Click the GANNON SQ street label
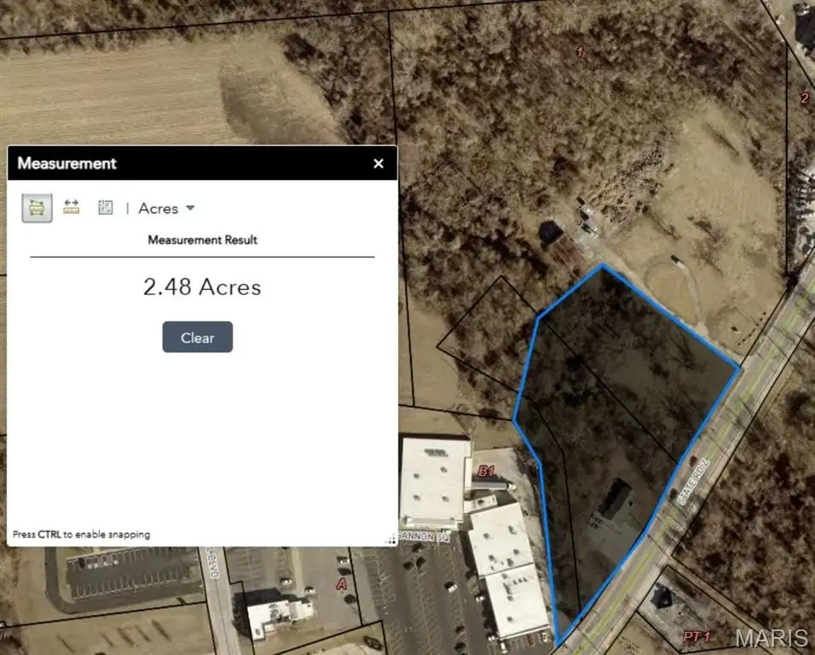Image resolution: width=815 pixels, height=655 pixels. pyautogui.click(x=425, y=537)
